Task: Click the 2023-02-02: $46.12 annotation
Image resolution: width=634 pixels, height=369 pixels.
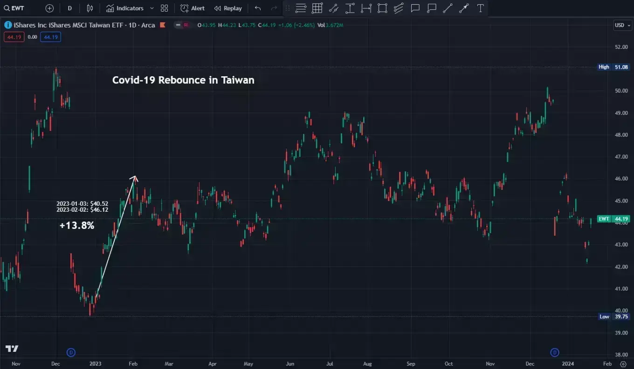Action: point(83,210)
